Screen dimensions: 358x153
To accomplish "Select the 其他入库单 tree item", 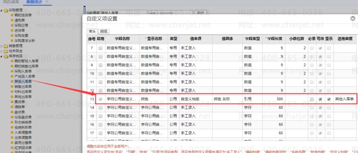I will click(x=23, y=81).
